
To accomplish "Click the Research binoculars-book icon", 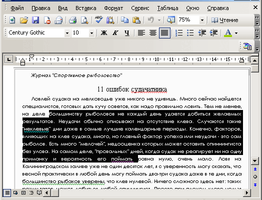I will click(110, 20).
